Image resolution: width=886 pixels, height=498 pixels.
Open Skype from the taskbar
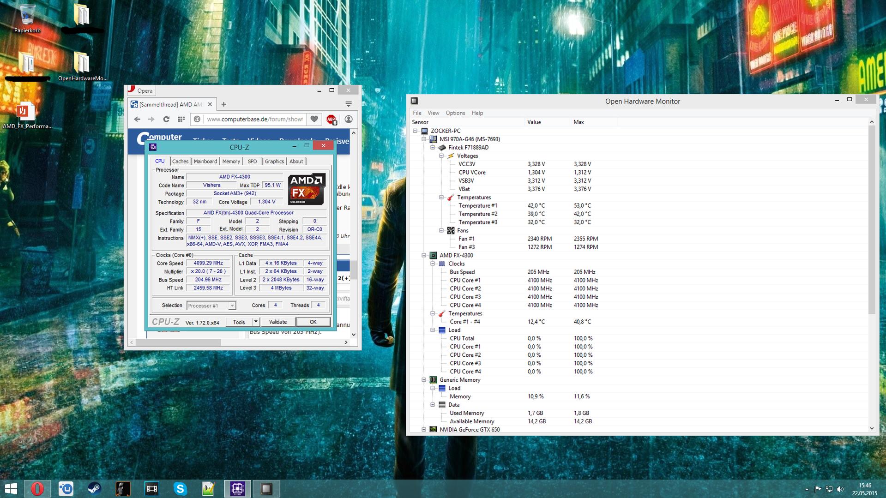180,489
